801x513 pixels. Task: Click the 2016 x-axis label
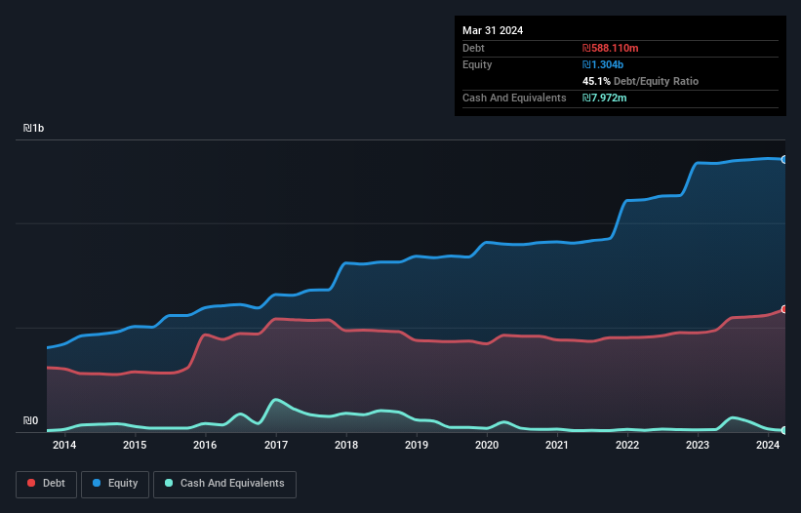click(205, 445)
